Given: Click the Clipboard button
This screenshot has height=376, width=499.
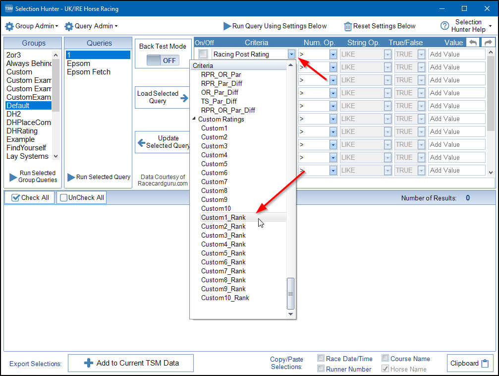Looking at the screenshot, I should pyautogui.click(x=470, y=363).
